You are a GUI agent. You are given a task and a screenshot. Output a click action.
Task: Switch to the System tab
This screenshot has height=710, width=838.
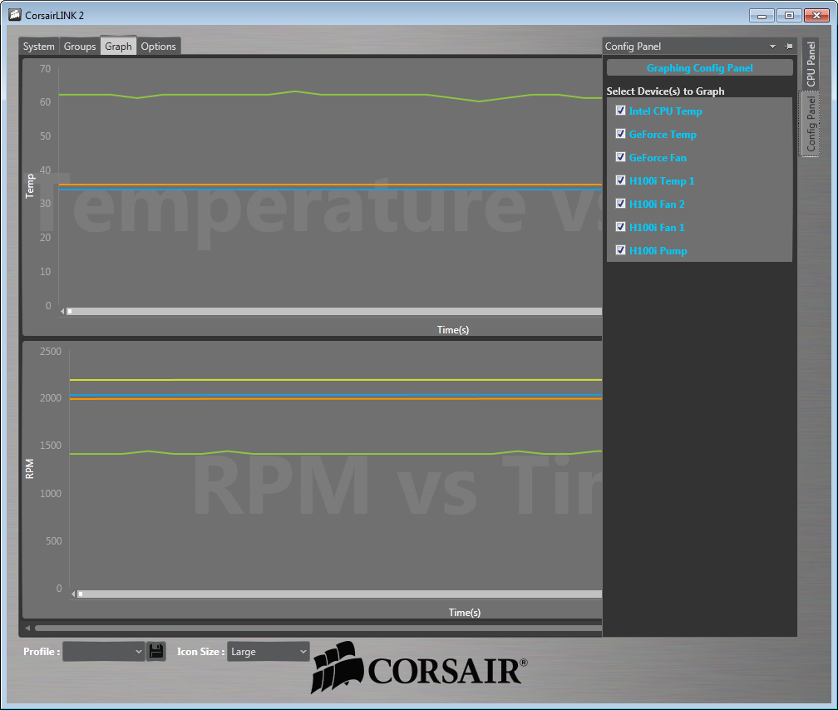tap(38, 47)
